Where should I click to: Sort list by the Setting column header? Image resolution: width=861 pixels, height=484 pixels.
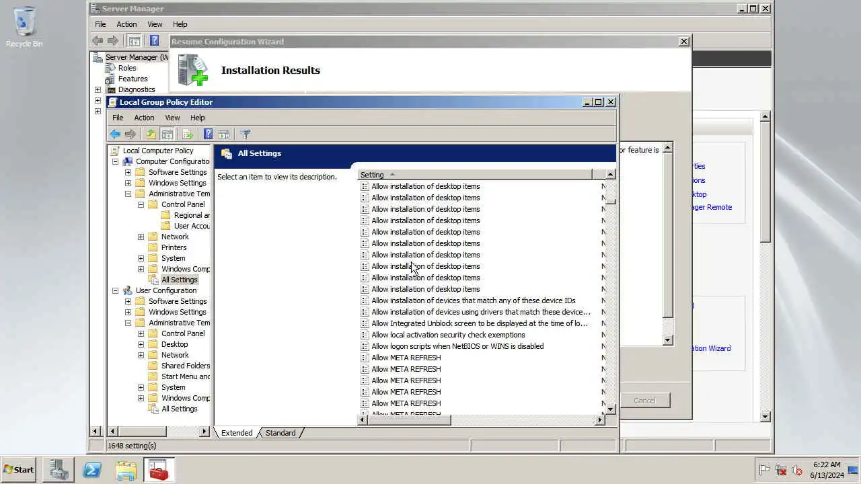(x=474, y=175)
